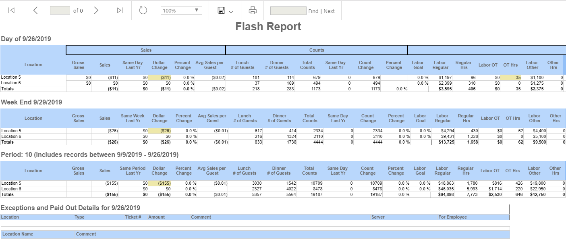566x244 pixels.
Task: Click the For Employee column header
Action: click(x=453, y=217)
